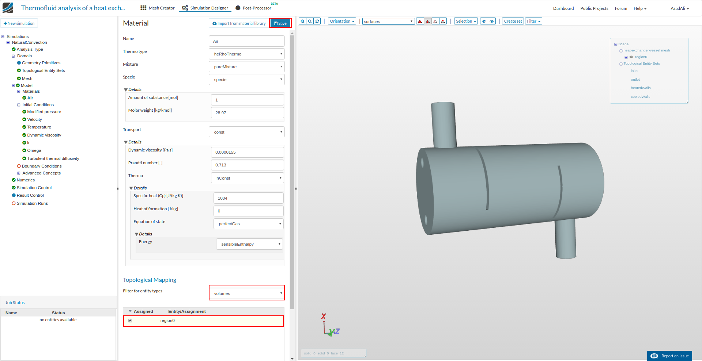Click the Molar weight input field
702x361 pixels.
pos(247,113)
